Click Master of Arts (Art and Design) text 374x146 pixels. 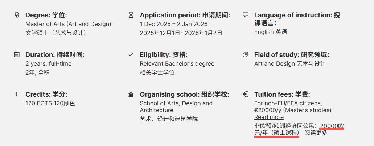pyautogui.click(x=68, y=24)
